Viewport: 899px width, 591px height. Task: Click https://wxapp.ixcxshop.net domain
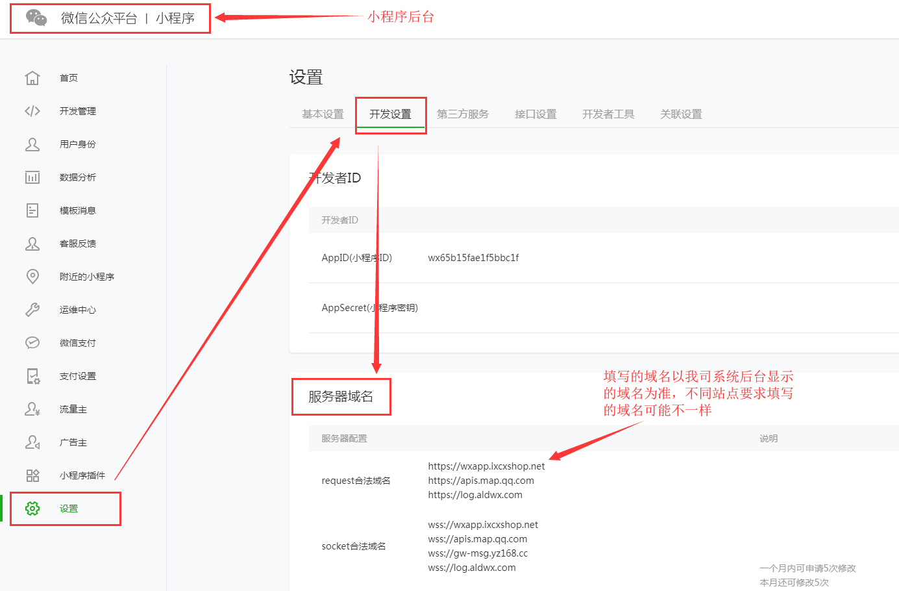pyautogui.click(x=486, y=466)
